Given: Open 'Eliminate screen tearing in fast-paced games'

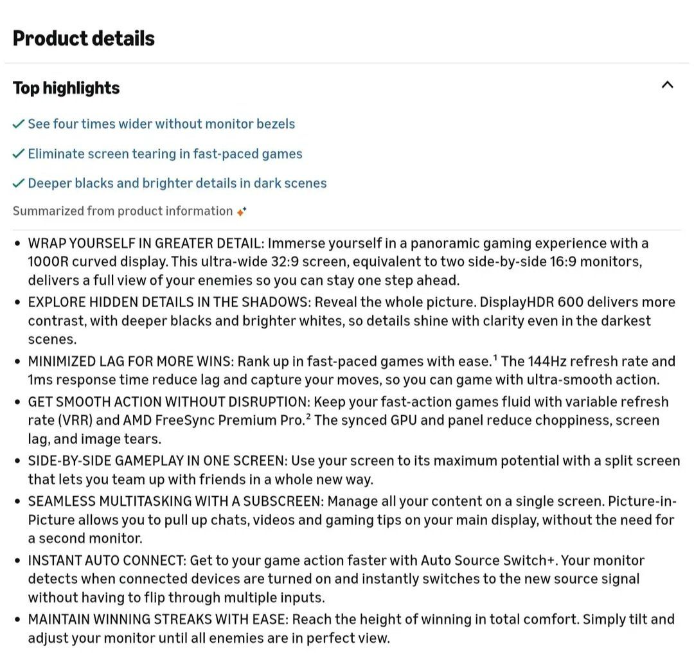Looking at the screenshot, I should 165,154.
